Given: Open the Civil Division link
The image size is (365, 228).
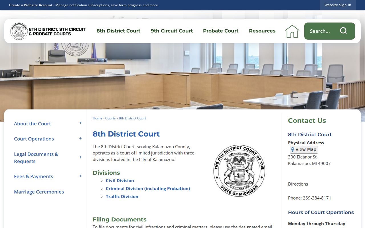Looking at the screenshot, I should pyautogui.click(x=120, y=180).
